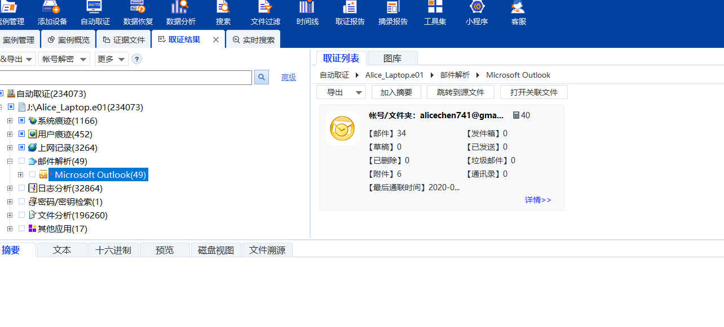The width and height of the screenshot is (724, 327).
Task: Click inside the search input field
Action: coord(124,77)
